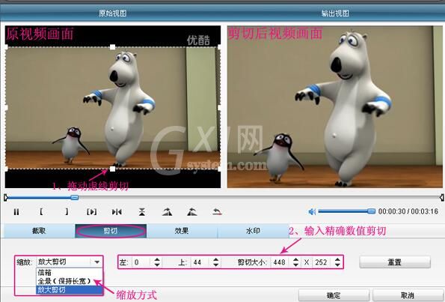Confirm with the 确定 button

334,295
